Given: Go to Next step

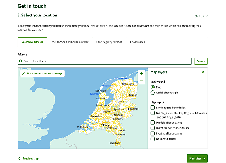Looking at the screenshot, I should point(197,159).
